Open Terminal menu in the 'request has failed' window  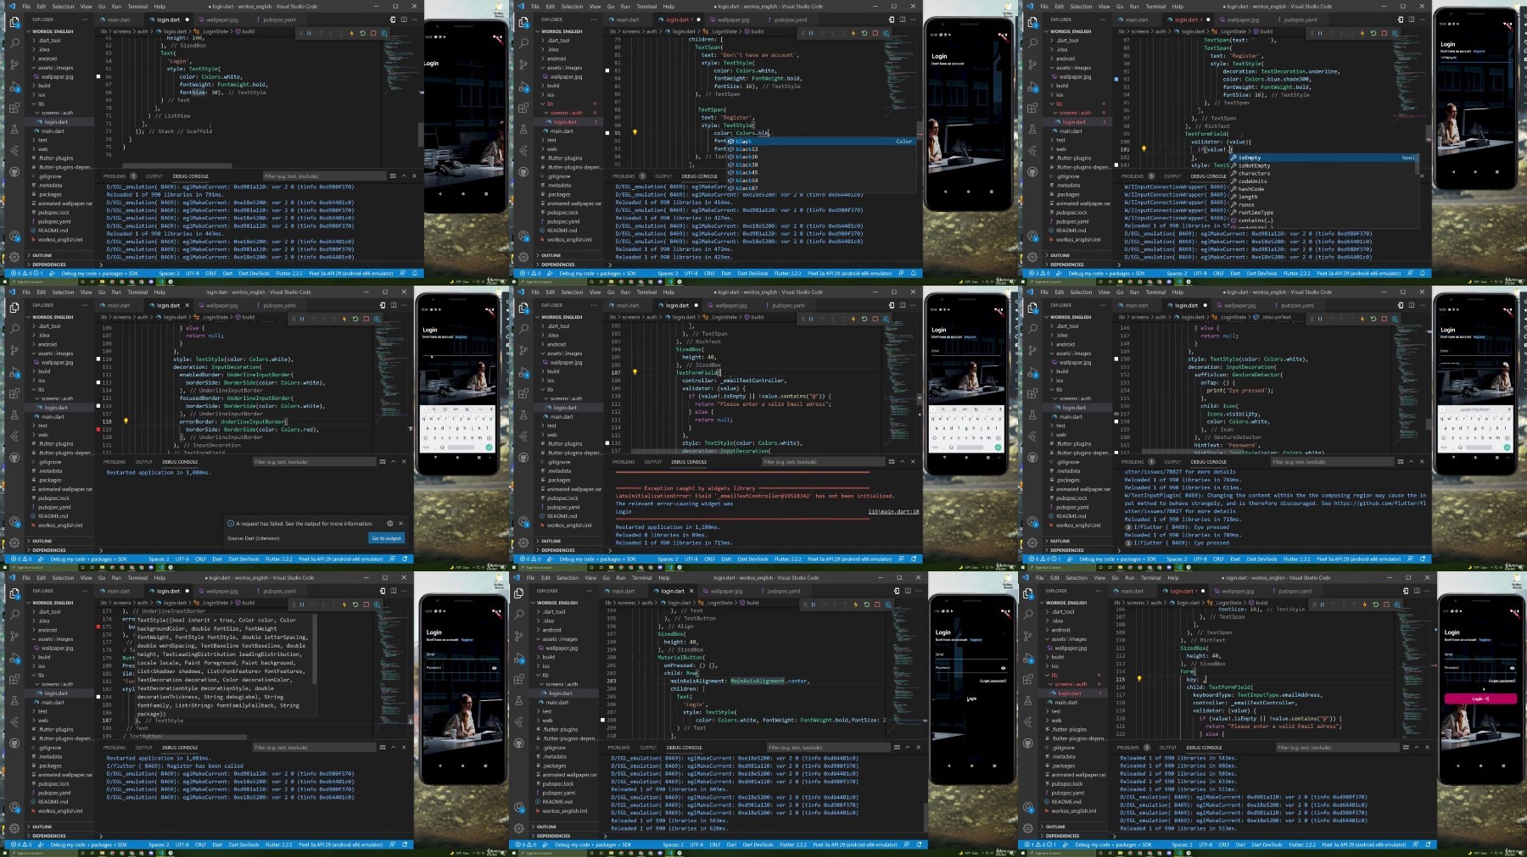137,292
